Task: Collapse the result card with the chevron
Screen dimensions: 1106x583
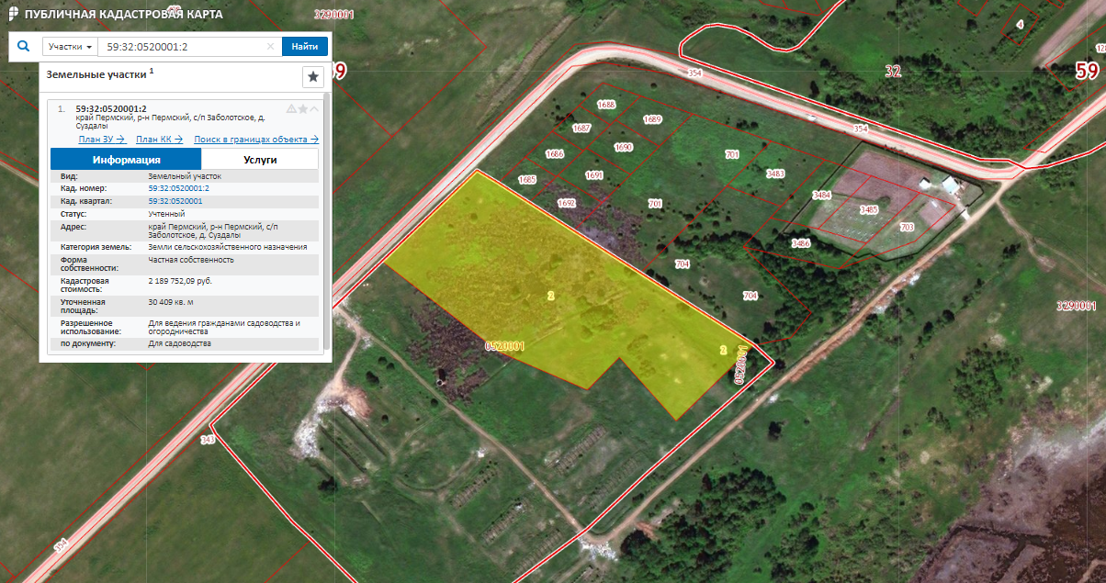Action: click(314, 109)
